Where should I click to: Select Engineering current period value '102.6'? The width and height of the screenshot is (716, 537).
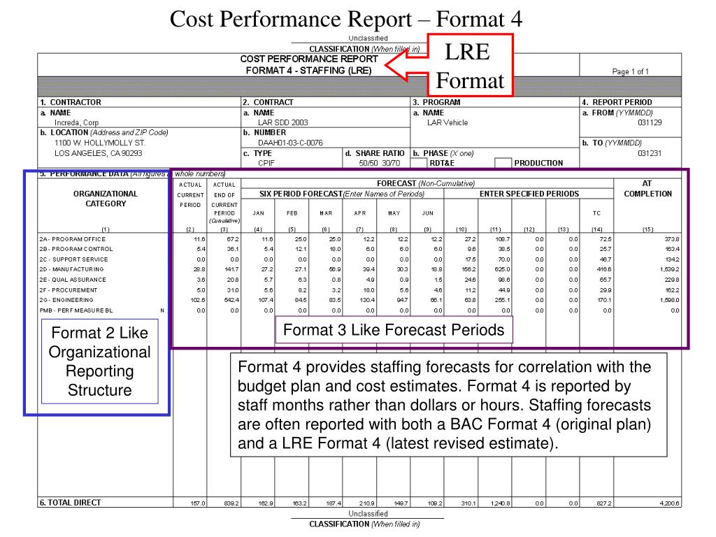[x=198, y=300]
